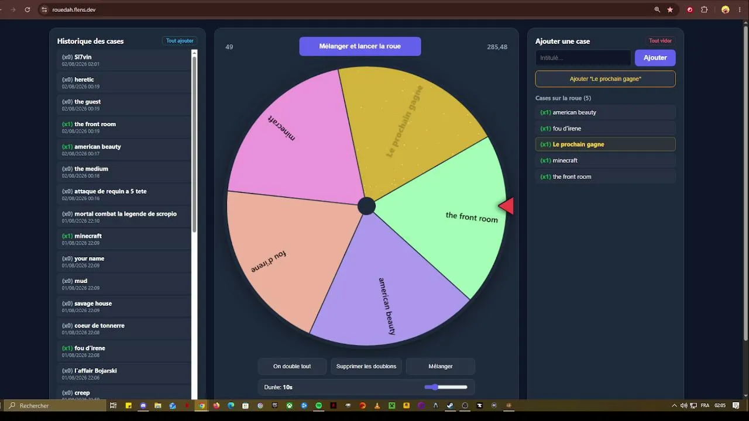Open Discord from the taskbar
This screenshot has height=421, width=749.
click(143, 405)
